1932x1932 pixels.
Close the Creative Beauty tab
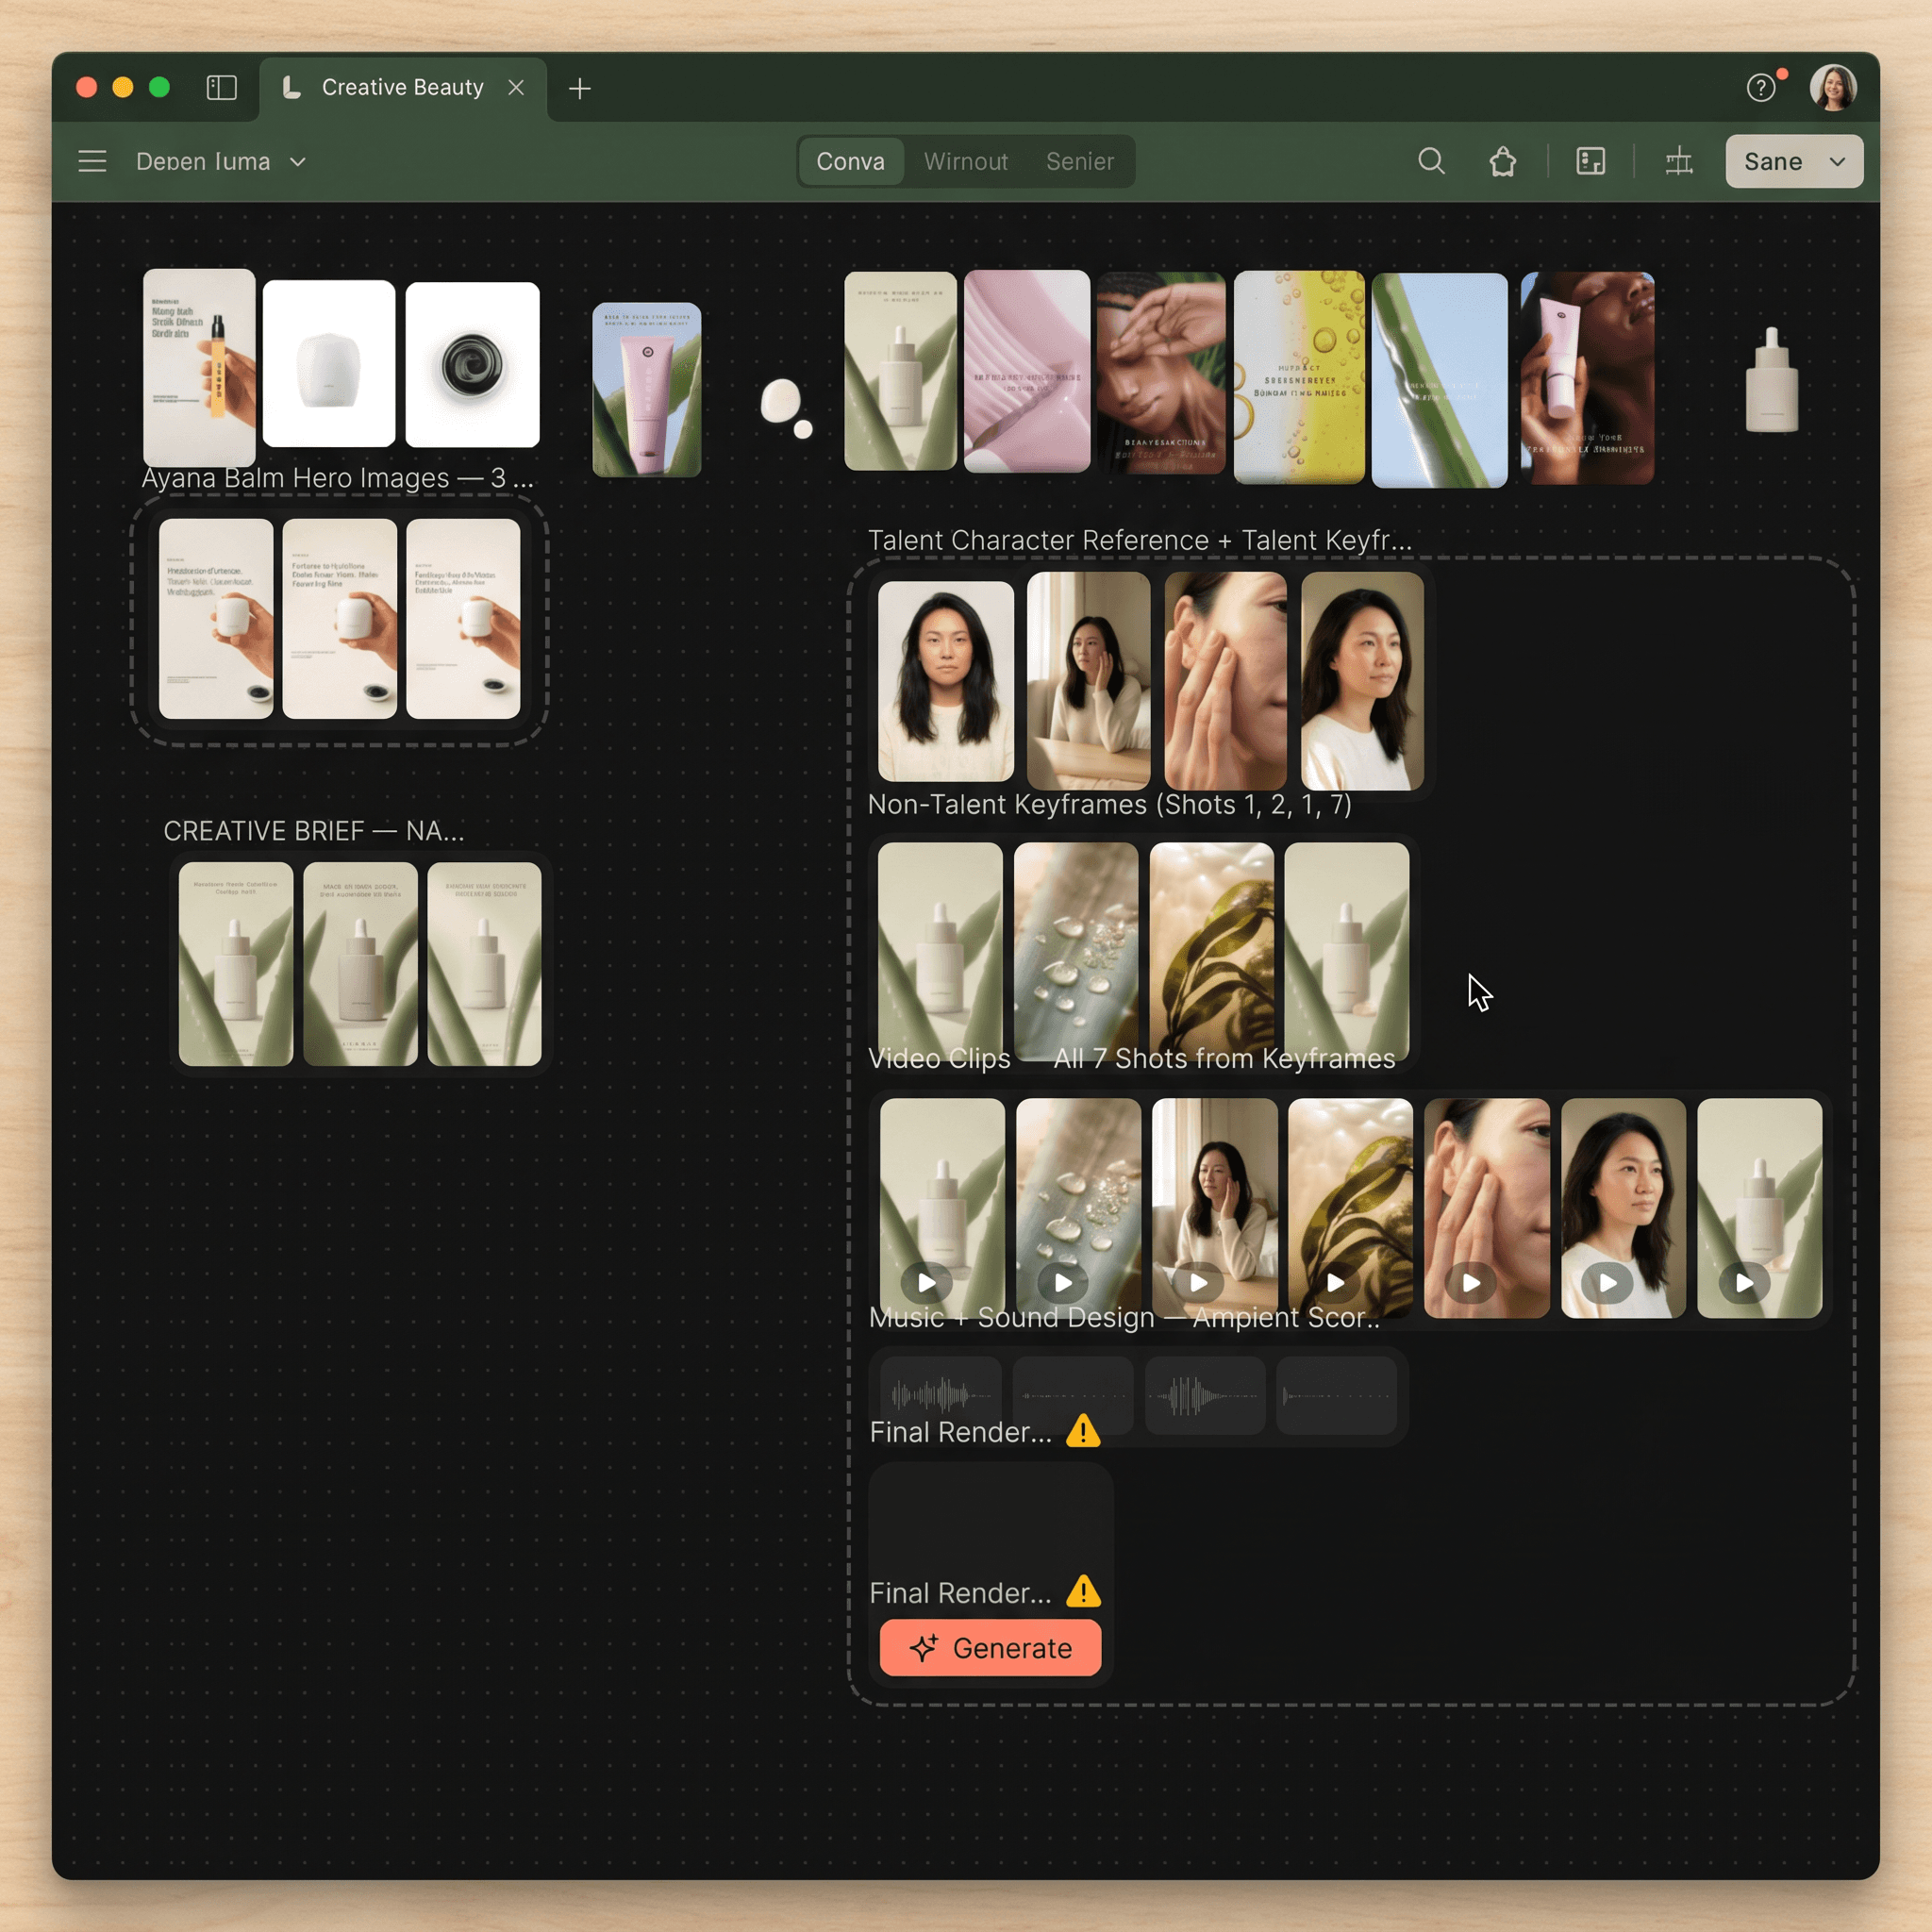coord(516,88)
